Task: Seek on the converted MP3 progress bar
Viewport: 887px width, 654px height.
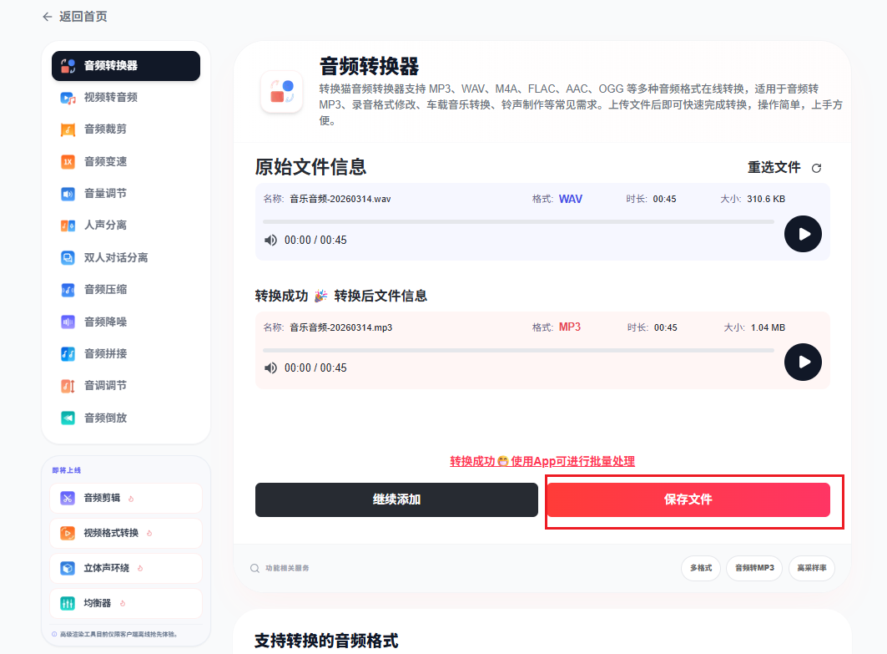Action: [x=518, y=351]
